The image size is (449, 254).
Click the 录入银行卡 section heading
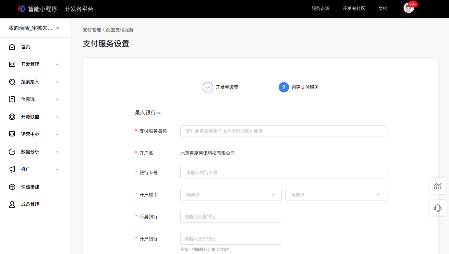click(x=148, y=113)
